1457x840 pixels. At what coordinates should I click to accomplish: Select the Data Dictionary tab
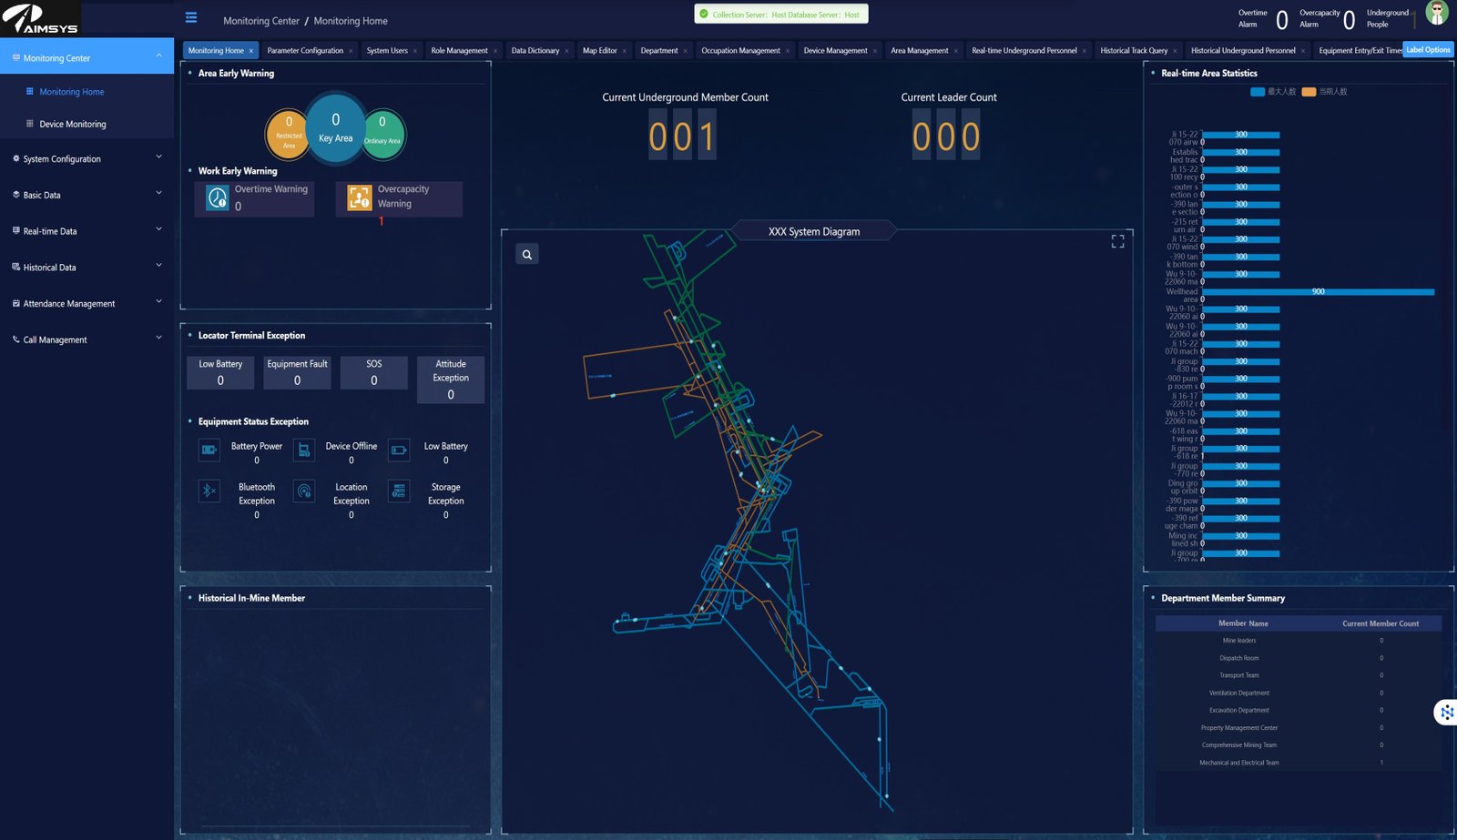[535, 50]
